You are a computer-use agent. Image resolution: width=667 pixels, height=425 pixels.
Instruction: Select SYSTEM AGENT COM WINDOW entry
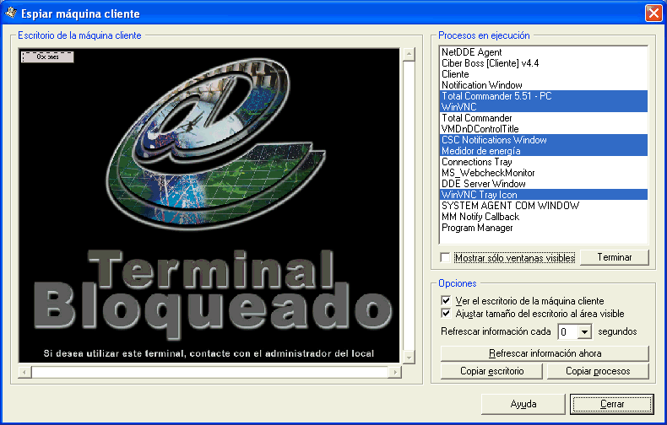pos(543,206)
